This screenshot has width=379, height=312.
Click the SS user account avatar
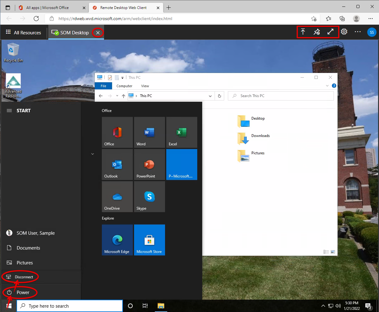pos(372,32)
